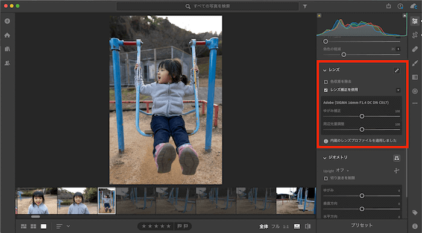The height and width of the screenshot is (233, 422).
Task: Select フル fill zoom option
Action: click(x=276, y=226)
